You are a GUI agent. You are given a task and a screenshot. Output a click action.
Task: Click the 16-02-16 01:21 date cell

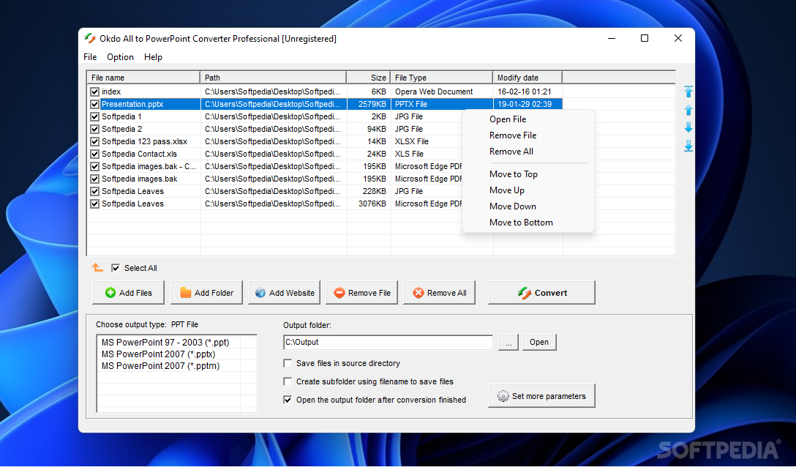pyautogui.click(x=525, y=92)
